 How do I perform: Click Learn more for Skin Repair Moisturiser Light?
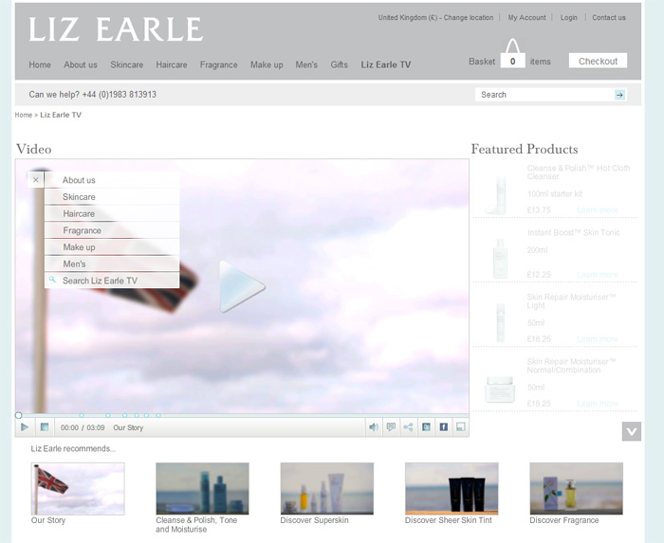pos(598,339)
